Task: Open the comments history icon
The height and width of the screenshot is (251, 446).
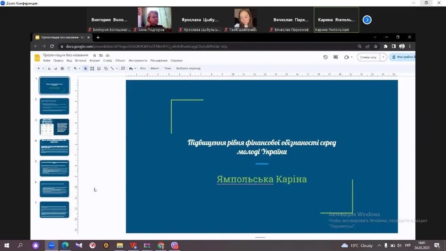Action: click(x=336, y=57)
